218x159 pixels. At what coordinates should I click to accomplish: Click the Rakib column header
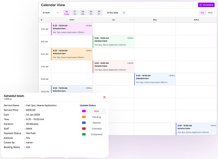click(72, 20)
